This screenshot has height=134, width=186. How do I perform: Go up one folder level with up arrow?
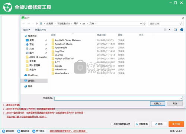[37, 24]
